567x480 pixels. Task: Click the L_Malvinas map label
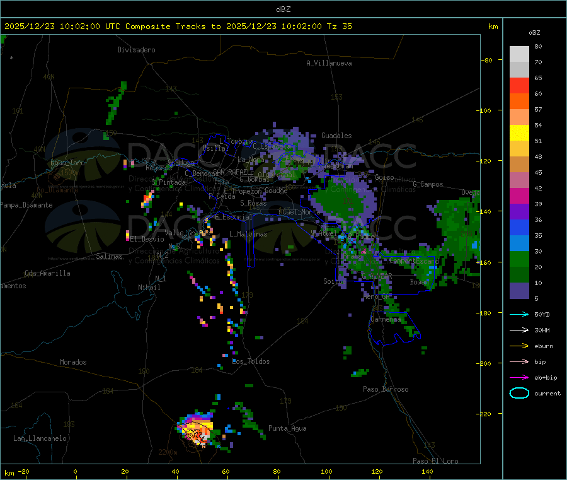click(248, 234)
